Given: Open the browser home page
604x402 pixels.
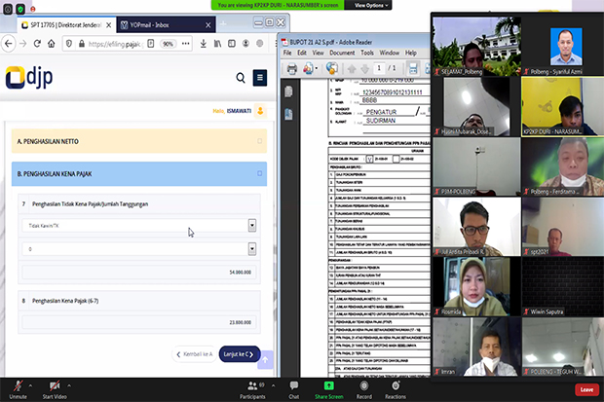Looking at the screenshot, I should pyautogui.click(x=52, y=44).
